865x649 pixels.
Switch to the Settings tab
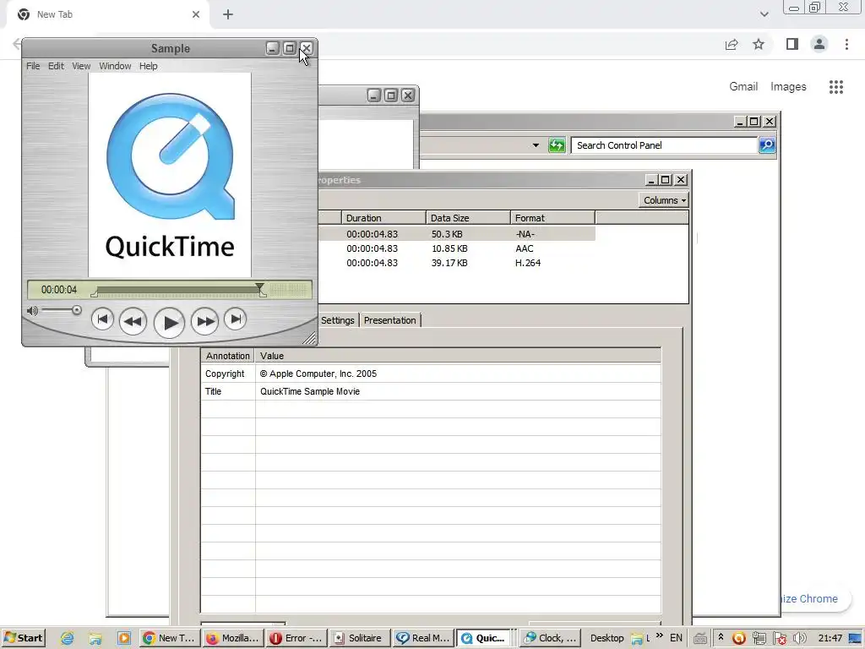pyautogui.click(x=338, y=320)
